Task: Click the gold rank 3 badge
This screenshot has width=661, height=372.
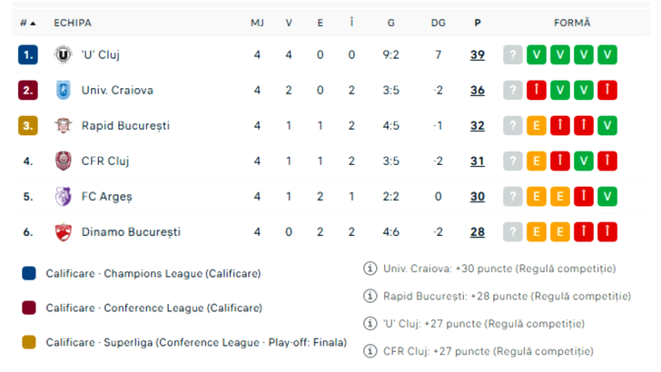Action: pyautogui.click(x=28, y=126)
